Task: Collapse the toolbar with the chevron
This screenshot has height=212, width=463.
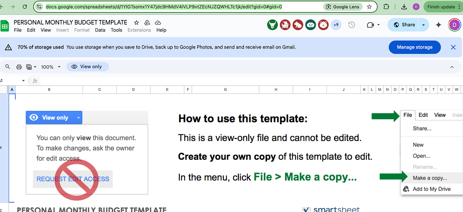Action: click(452, 67)
